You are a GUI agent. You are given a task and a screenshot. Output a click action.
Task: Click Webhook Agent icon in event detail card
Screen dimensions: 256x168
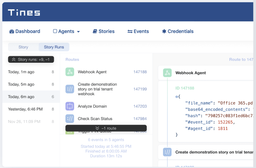pos(167,73)
